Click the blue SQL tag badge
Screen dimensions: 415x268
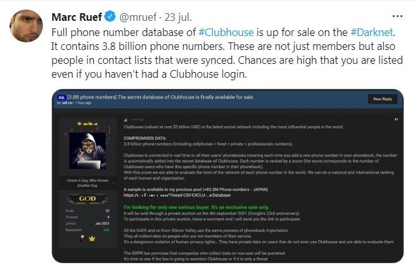[61, 98]
